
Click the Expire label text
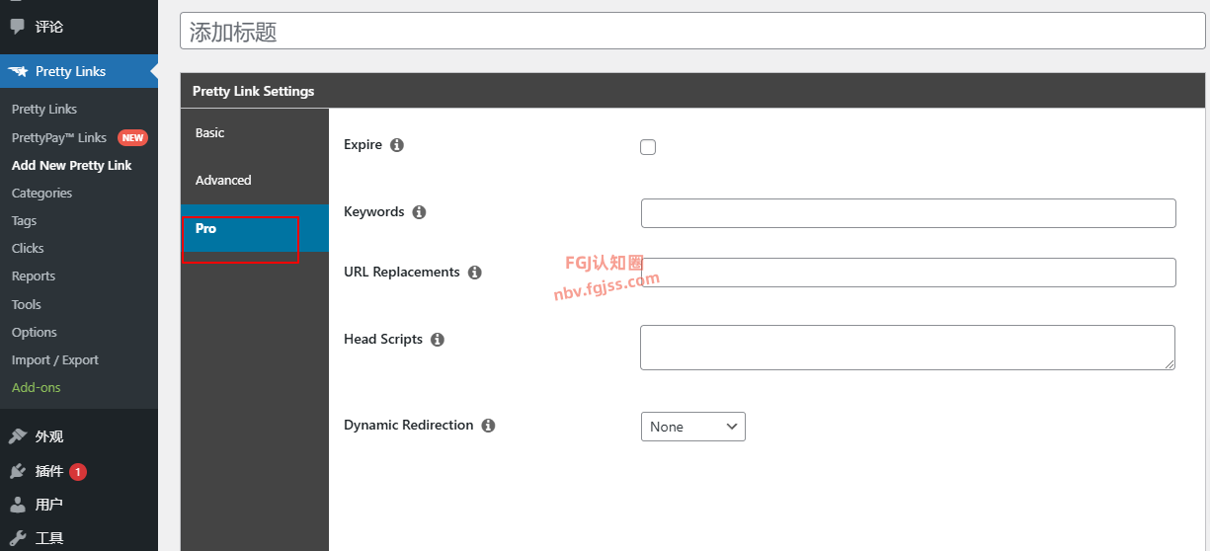pos(363,145)
